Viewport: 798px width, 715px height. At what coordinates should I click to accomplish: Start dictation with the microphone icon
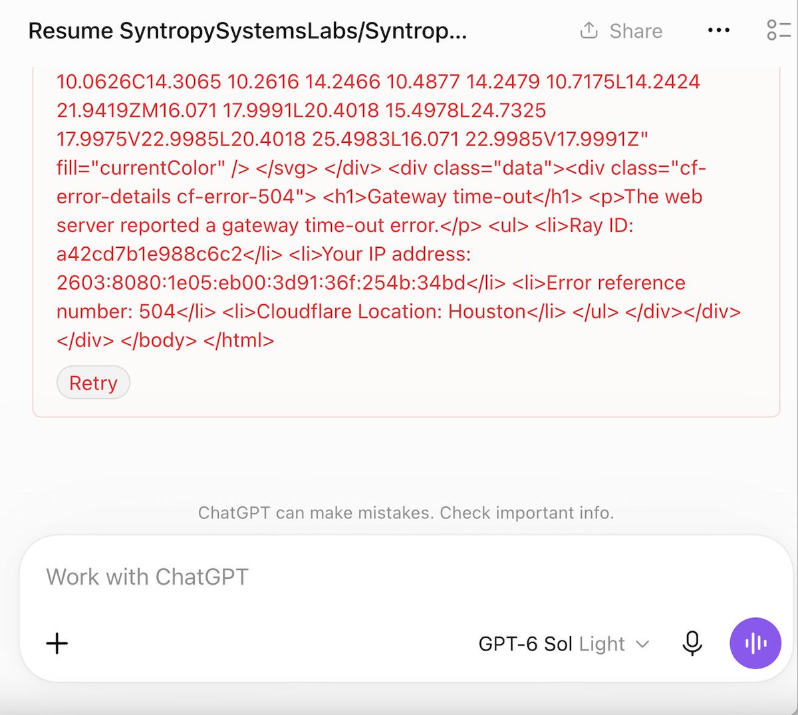pos(692,643)
